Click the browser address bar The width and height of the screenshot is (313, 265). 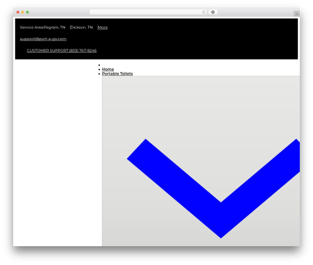(148, 12)
